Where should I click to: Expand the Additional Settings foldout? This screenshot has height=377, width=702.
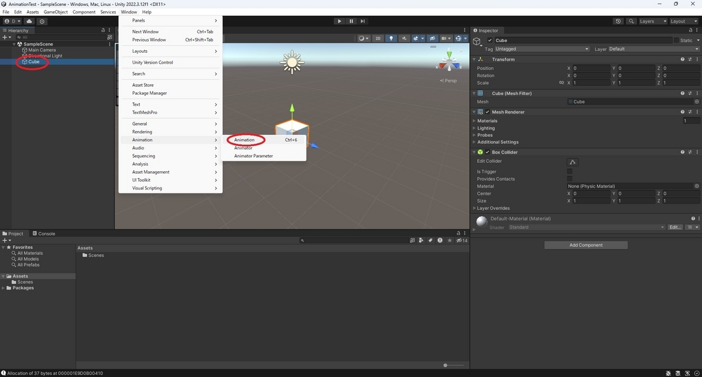[x=474, y=142]
